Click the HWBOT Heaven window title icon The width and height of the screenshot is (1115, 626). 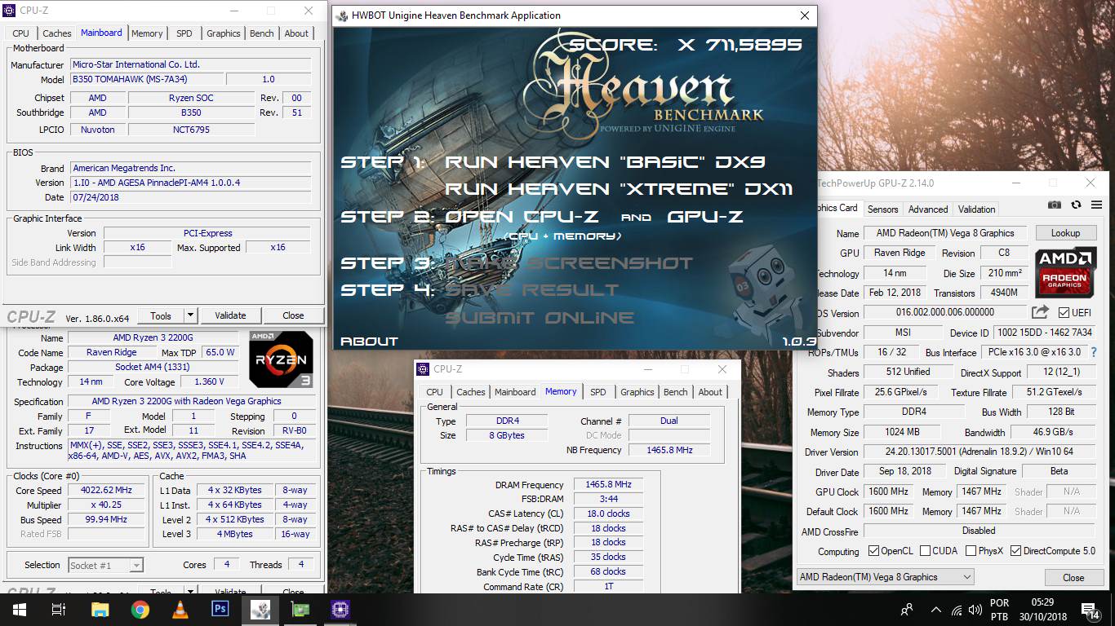tap(340, 15)
